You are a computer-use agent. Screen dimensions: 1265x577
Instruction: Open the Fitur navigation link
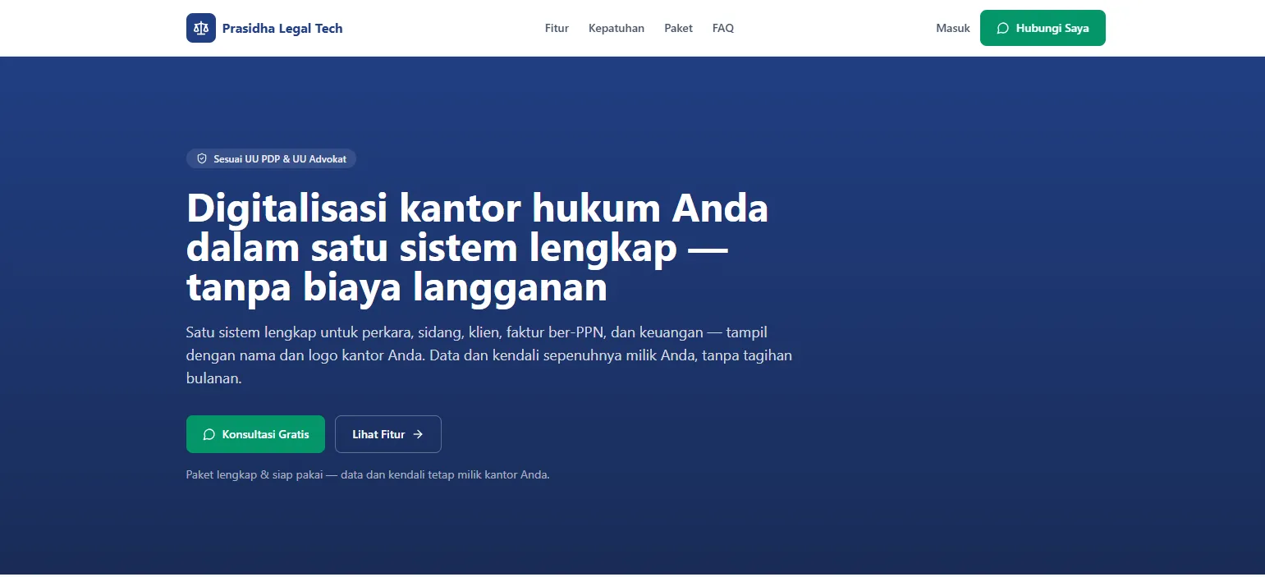coord(557,28)
